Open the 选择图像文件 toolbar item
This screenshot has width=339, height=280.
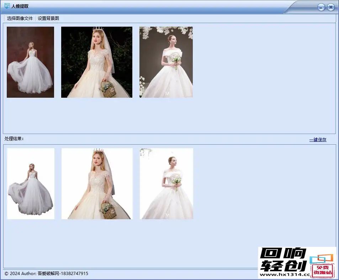(20, 18)
